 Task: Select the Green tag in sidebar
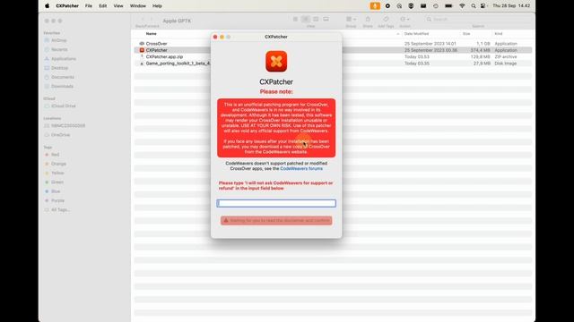click(57, 182)
